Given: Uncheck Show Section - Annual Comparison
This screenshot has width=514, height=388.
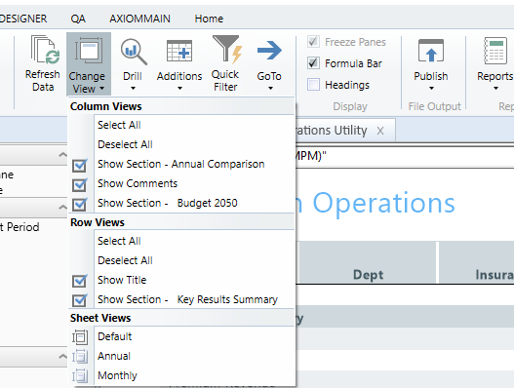Looking at the screenshot, I should point(80,165).
